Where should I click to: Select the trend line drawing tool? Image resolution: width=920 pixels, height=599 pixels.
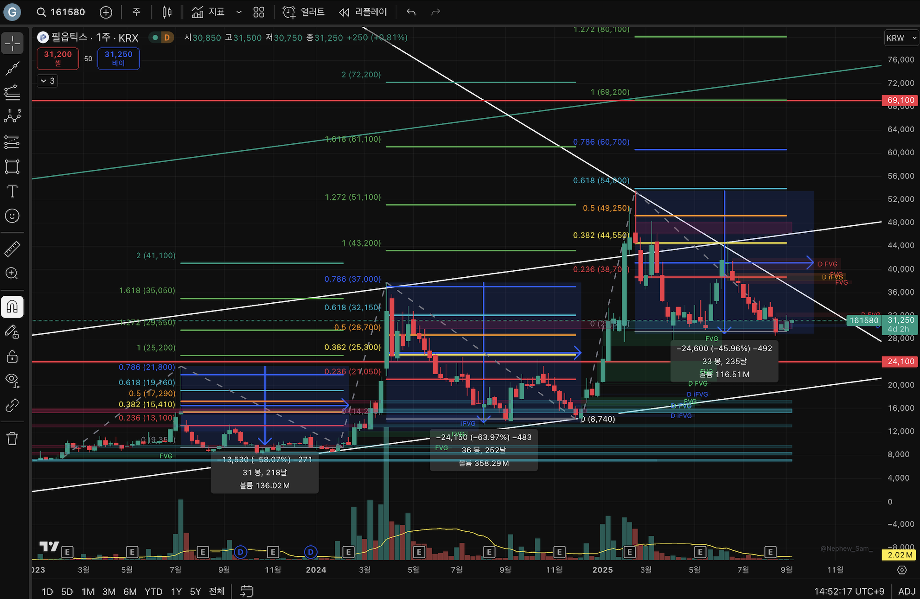pyautogui.click(x=13, y=68)
